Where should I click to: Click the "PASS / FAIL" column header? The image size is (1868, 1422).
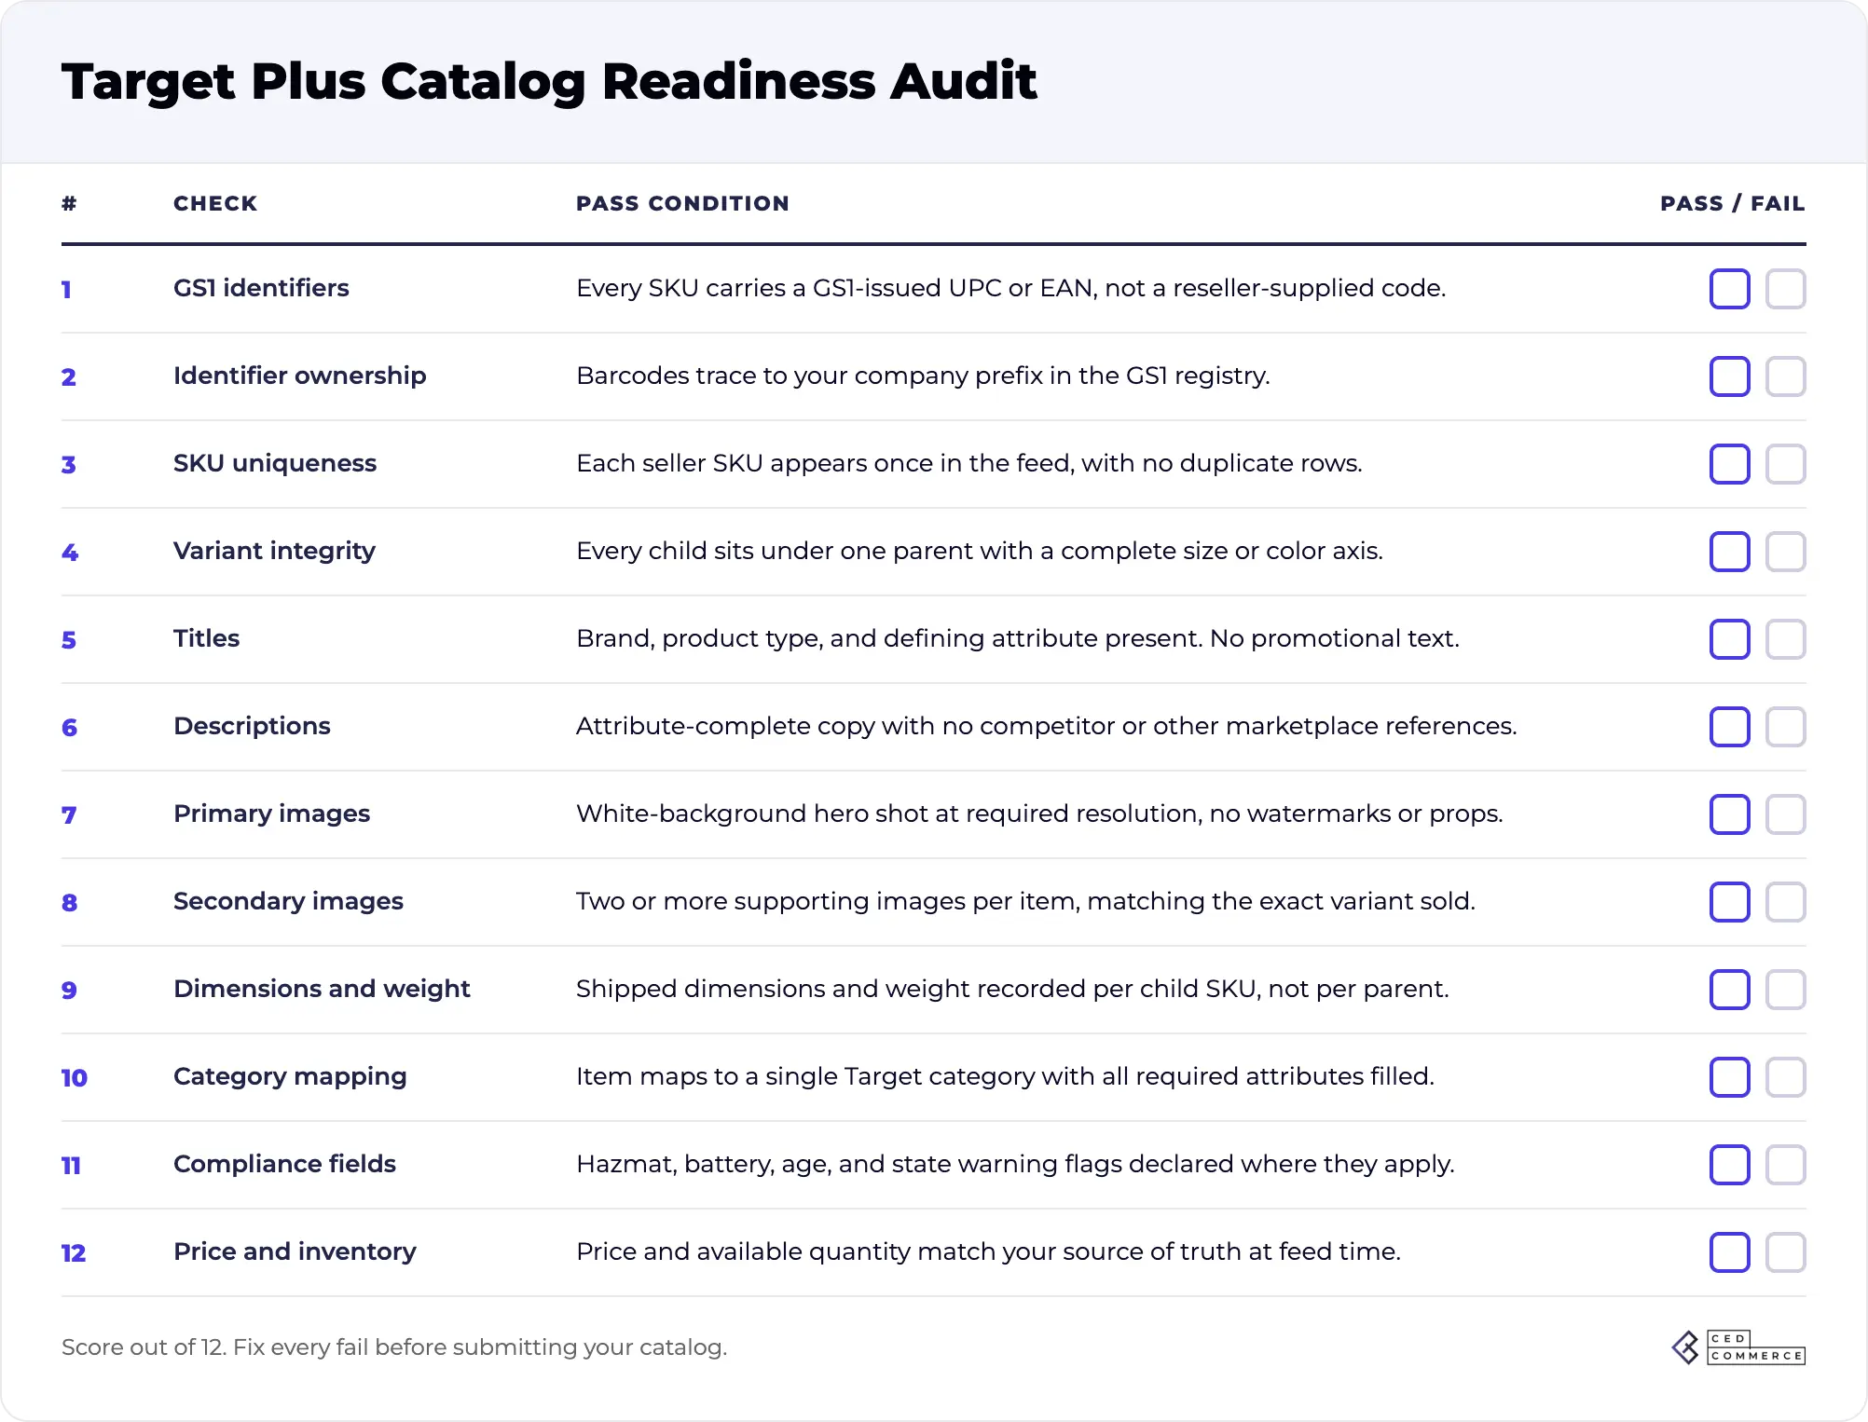point(1733,203)
